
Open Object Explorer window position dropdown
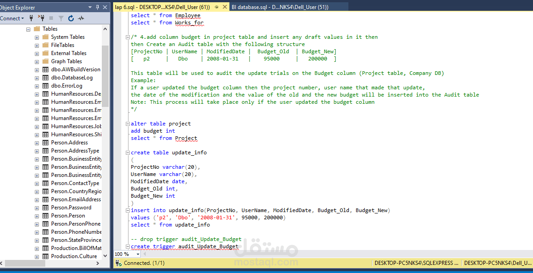click(x=90, y=7)
